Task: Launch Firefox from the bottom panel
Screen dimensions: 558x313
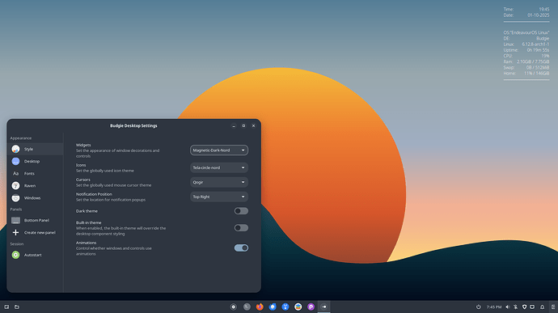Action: point(260,307)
